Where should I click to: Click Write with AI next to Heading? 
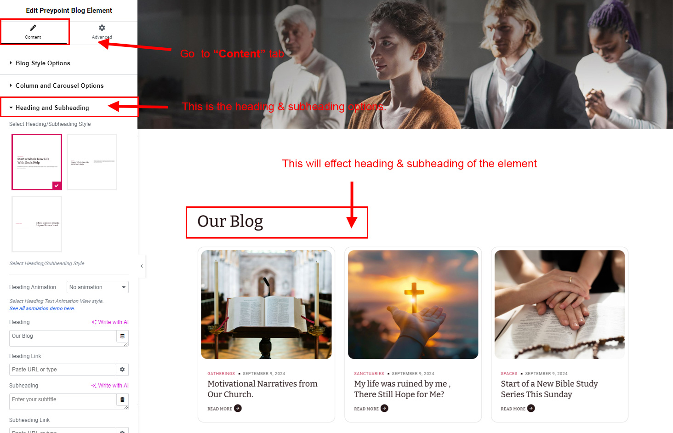click(x=110, y=322)
